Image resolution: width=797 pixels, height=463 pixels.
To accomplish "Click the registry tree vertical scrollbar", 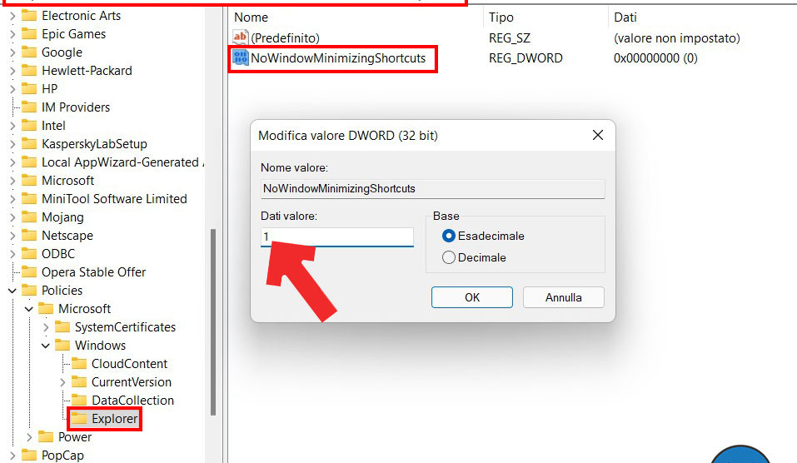I will (x=213, y=322).
